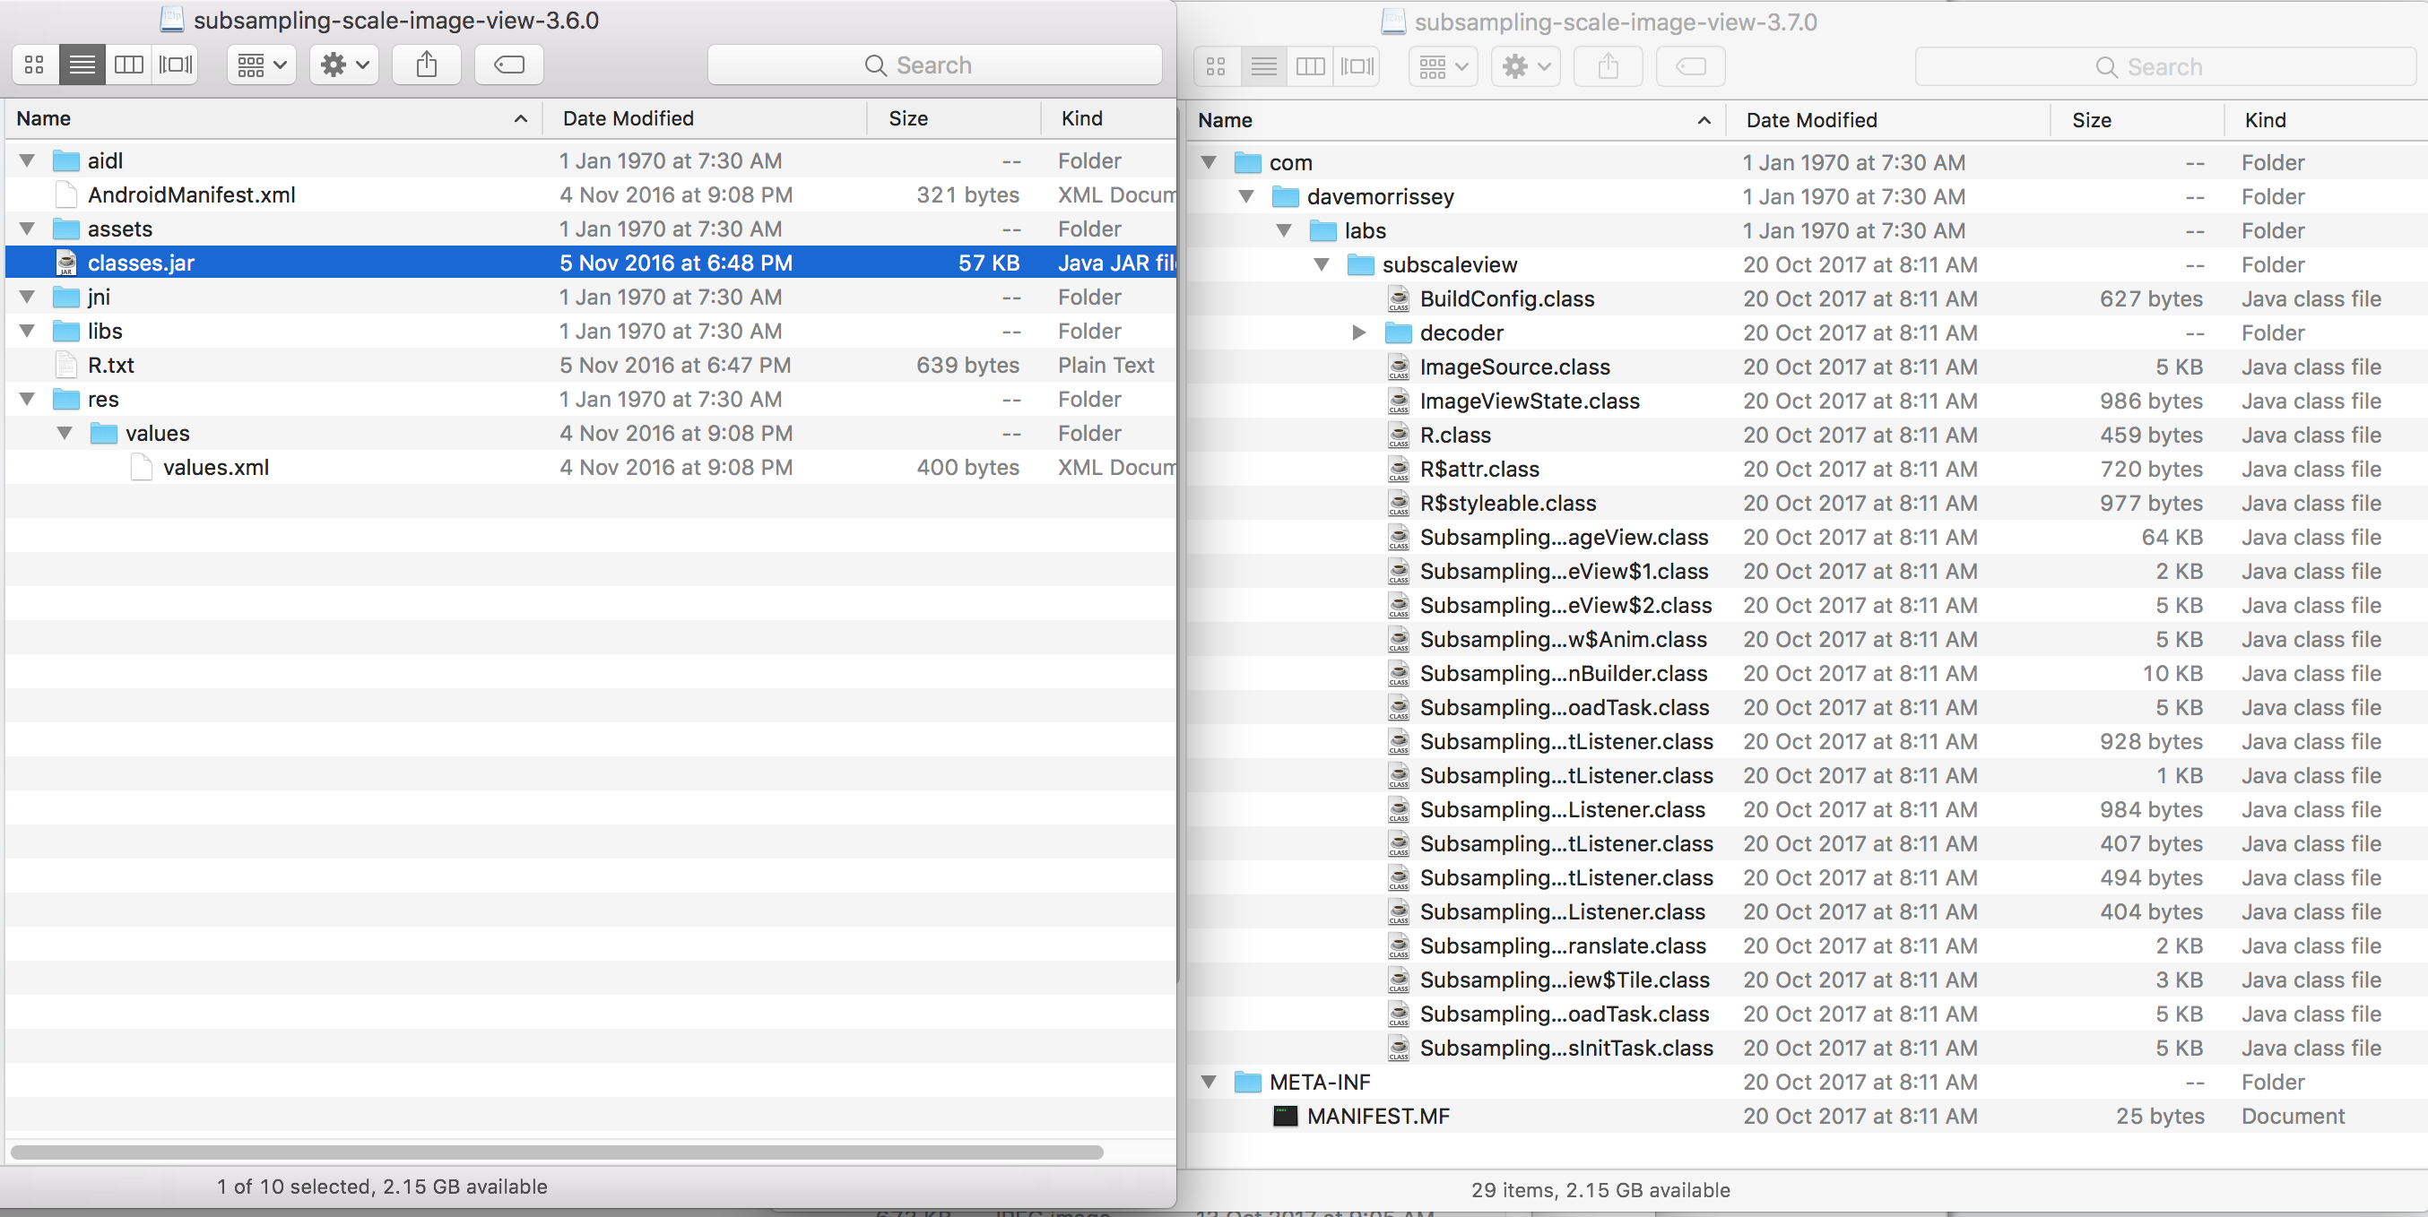Click the Date Modified column header
The height and width of the screenshot is (1217, 2428).
point(629,117)
